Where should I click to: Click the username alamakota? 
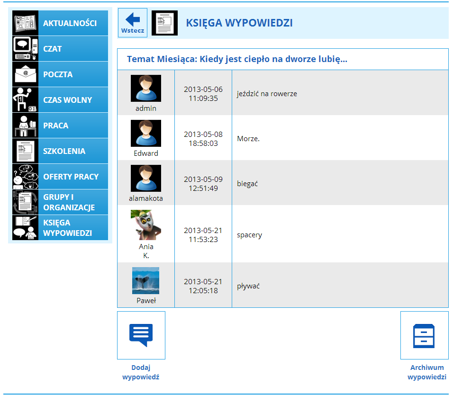[x=146, y=198]
